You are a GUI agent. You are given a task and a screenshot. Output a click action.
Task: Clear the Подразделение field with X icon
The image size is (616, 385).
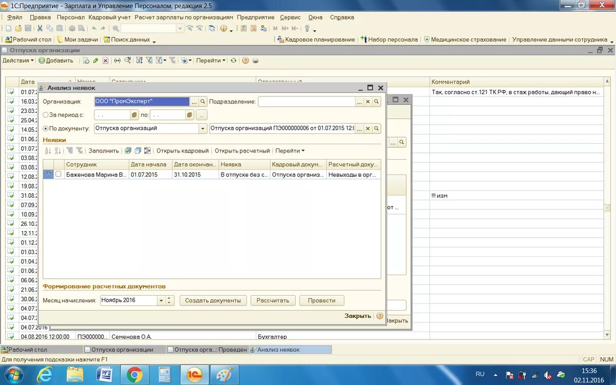(x=368, y=102)
